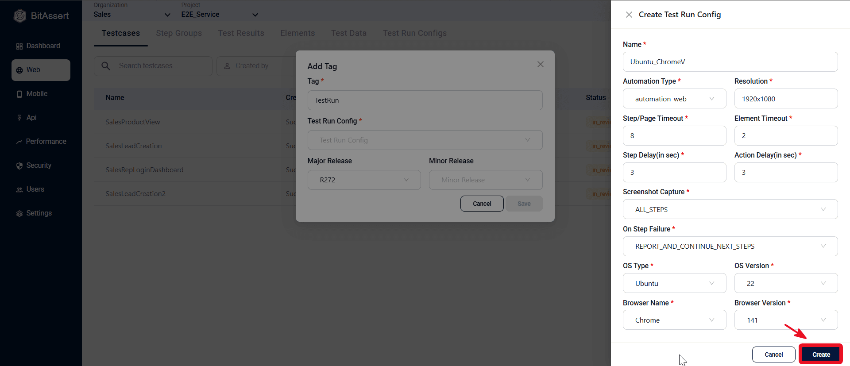Close the Add Tag dialog with X

point(541,64)
